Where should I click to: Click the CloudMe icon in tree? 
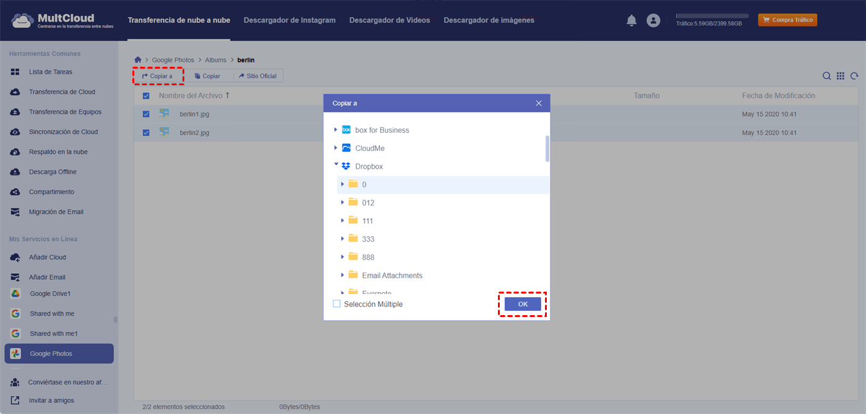(346, 148)
